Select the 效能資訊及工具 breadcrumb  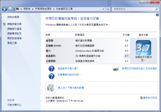click(64, 9)
